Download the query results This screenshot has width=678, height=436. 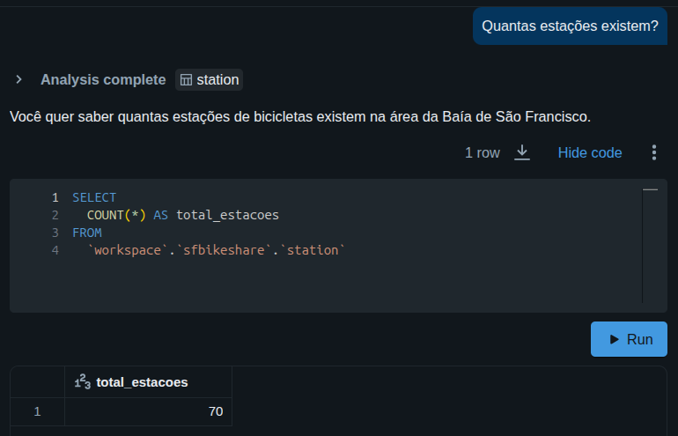(522, 152)
